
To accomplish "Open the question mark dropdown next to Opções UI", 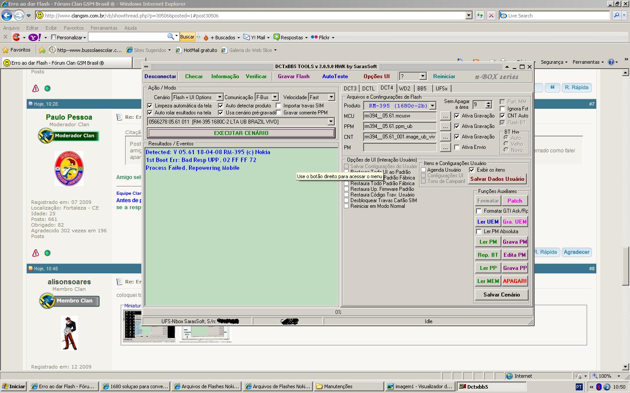I will (423, 76).
